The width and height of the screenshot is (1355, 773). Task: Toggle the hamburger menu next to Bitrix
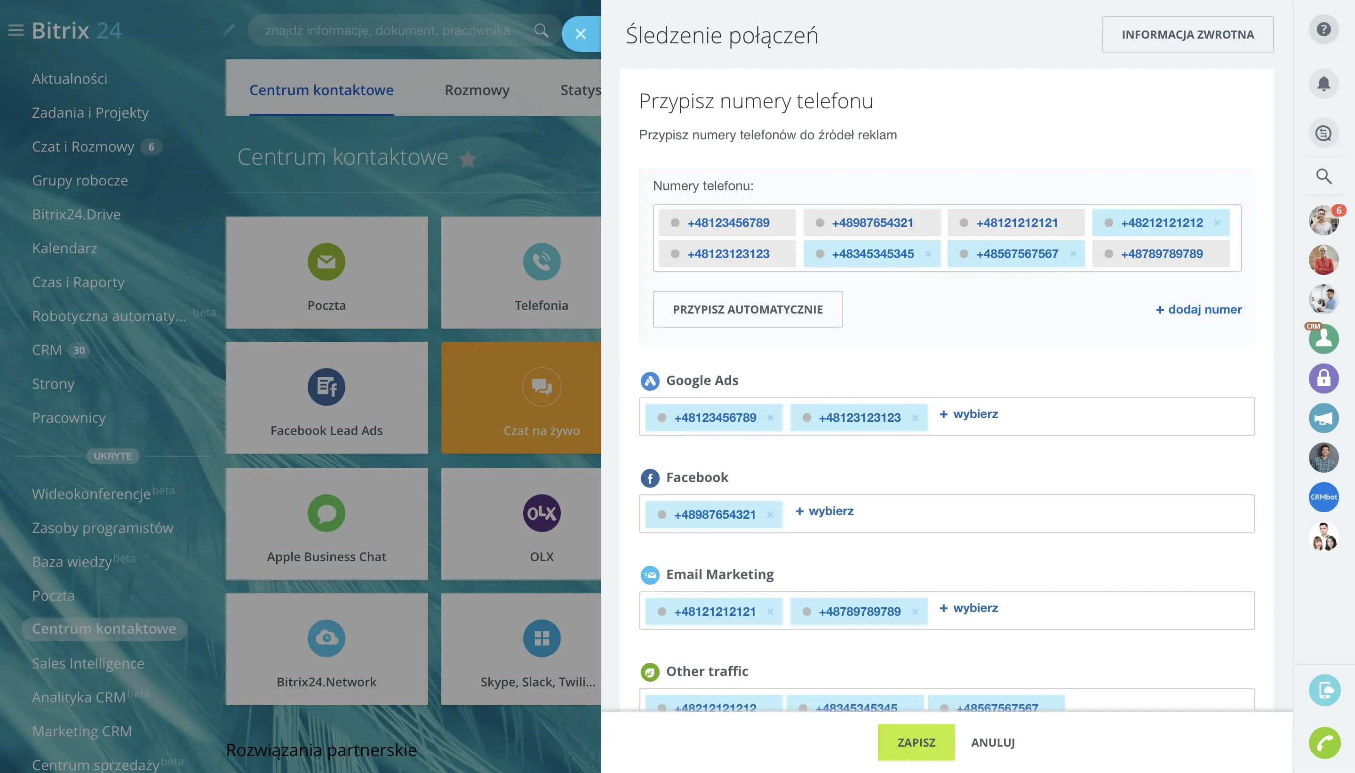click(16, 30)
